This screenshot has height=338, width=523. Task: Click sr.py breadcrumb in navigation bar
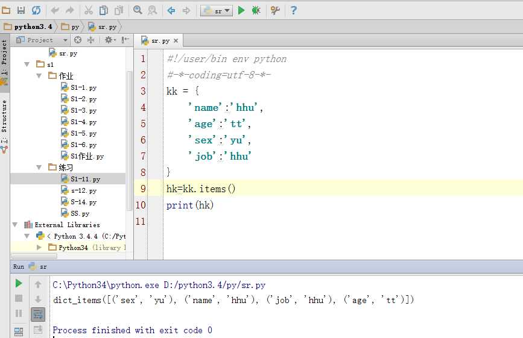tap(103, 27)
